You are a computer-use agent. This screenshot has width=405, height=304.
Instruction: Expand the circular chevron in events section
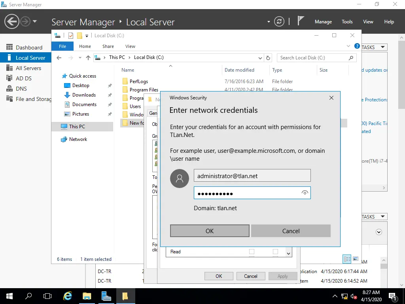[x=379, y=232]
